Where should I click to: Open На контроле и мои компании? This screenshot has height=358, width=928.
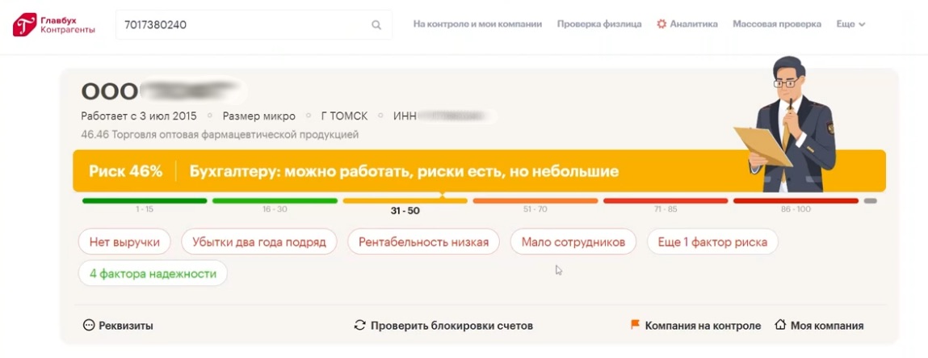click(x=477, y=24)
